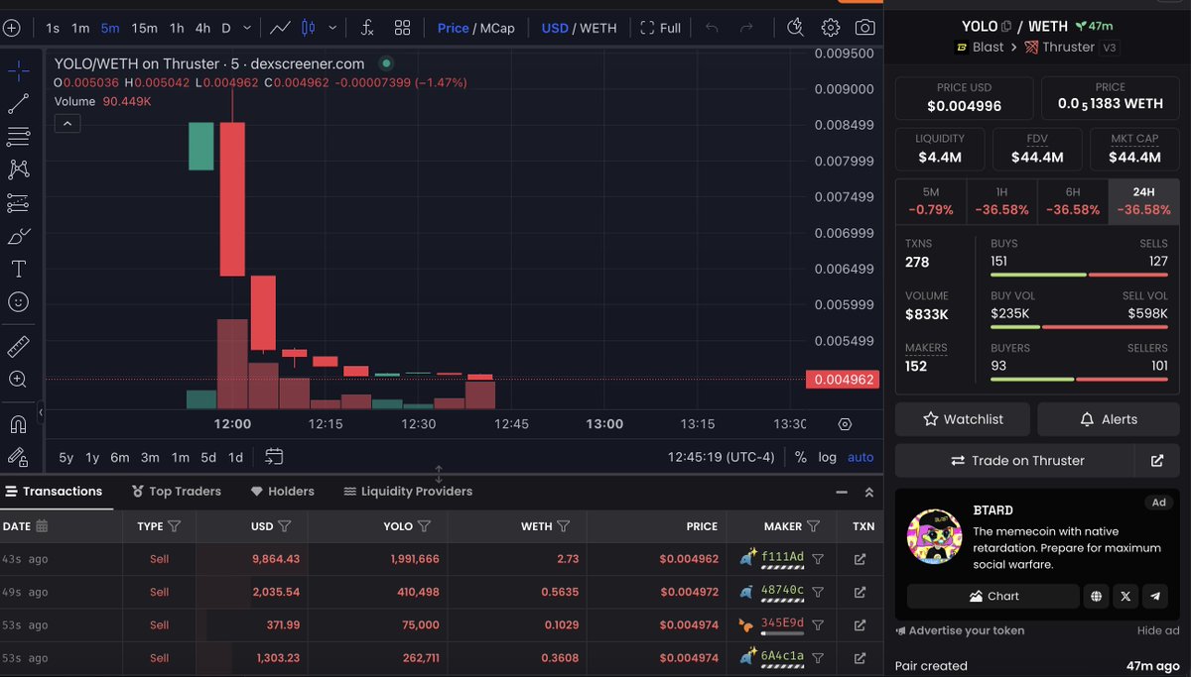Select the XABCD pattern tool

[18, 169]
